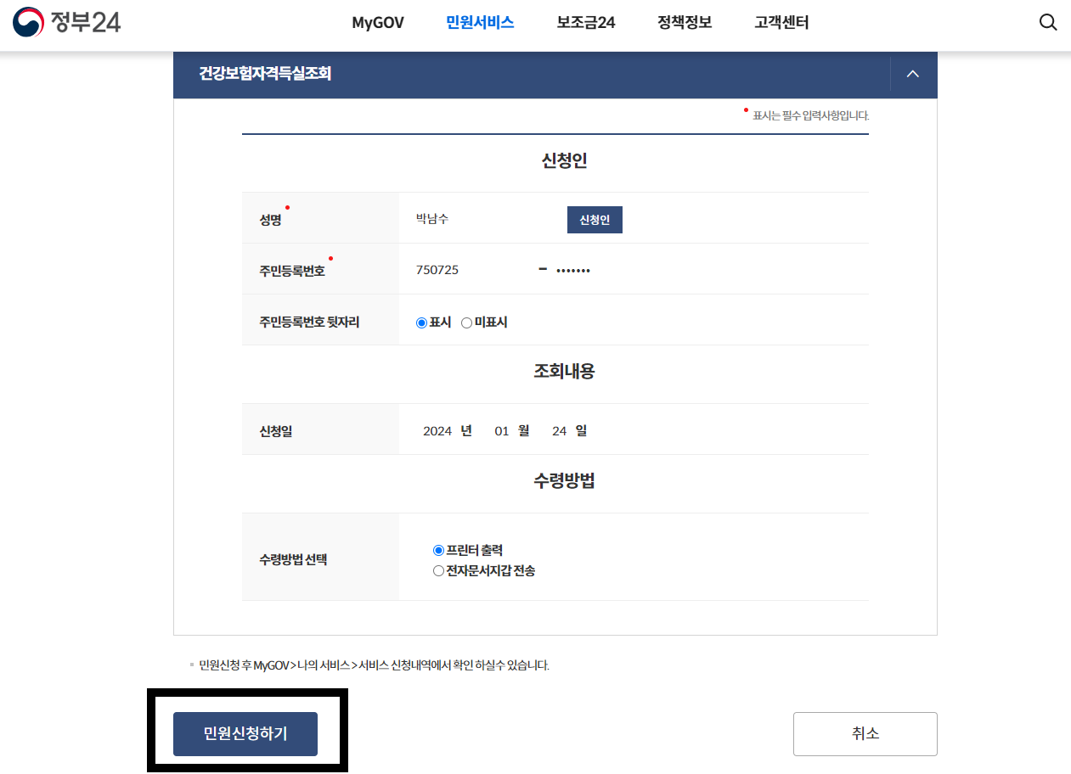Click the 신청인 section heading

[564, 161]
